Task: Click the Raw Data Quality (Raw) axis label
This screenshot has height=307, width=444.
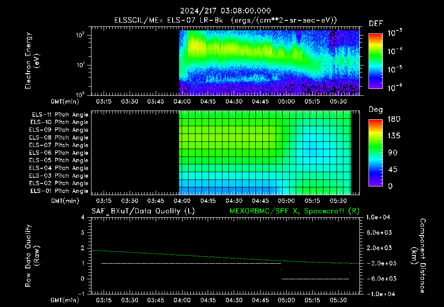Action: click(32, 256)
